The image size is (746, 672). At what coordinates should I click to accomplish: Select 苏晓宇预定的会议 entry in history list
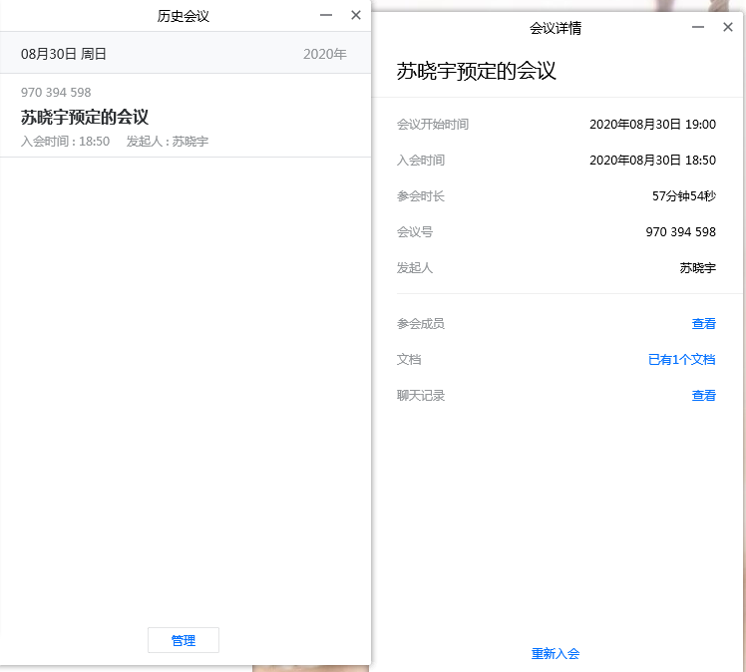point(85,117)
